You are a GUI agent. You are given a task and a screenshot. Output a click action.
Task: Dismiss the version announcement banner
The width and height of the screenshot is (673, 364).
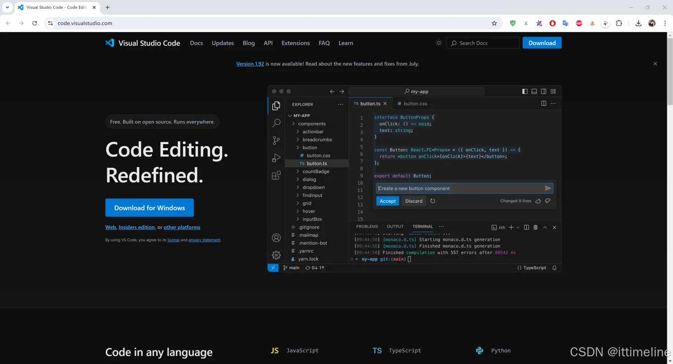tap(655, 64)
